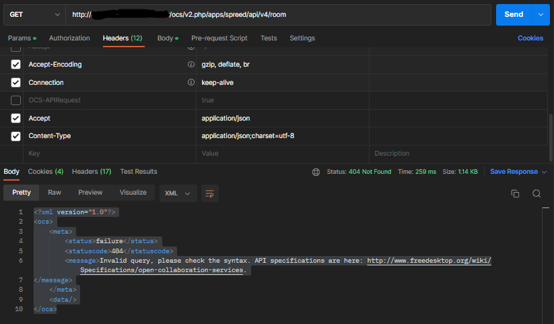Uncheck the Connection header checkbox

pos(15,82)
